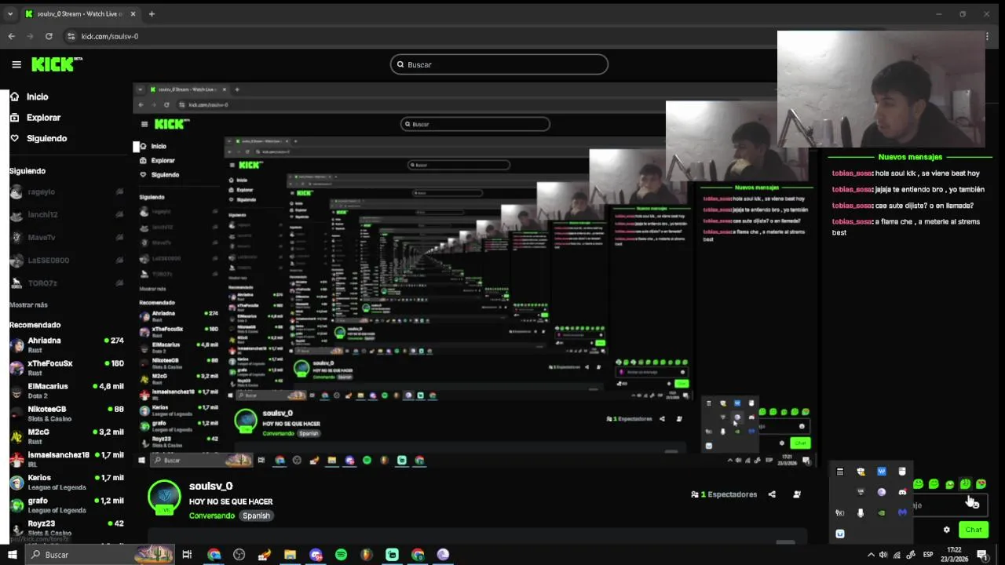
Task: Open the volume control in system tray
Action: click(x=883, y=555)
